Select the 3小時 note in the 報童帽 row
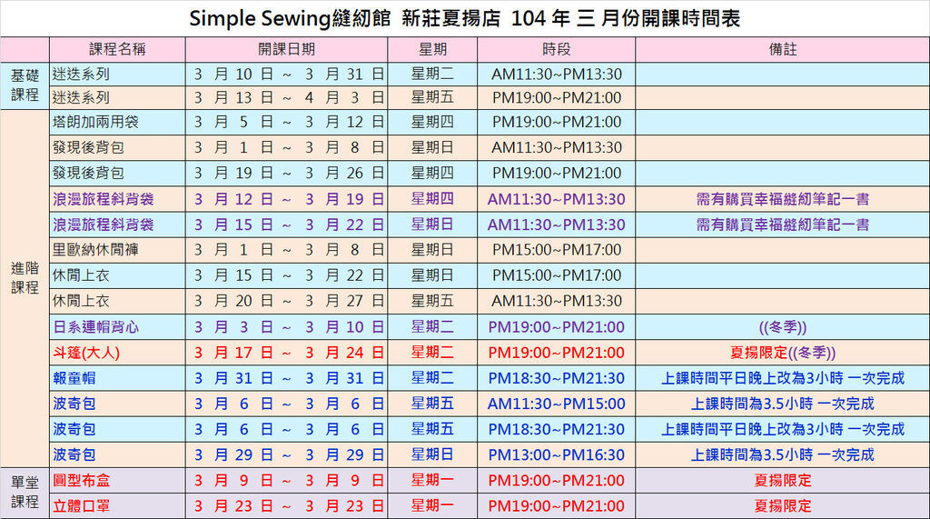The image size is (930, 519). tap(782, 378)
